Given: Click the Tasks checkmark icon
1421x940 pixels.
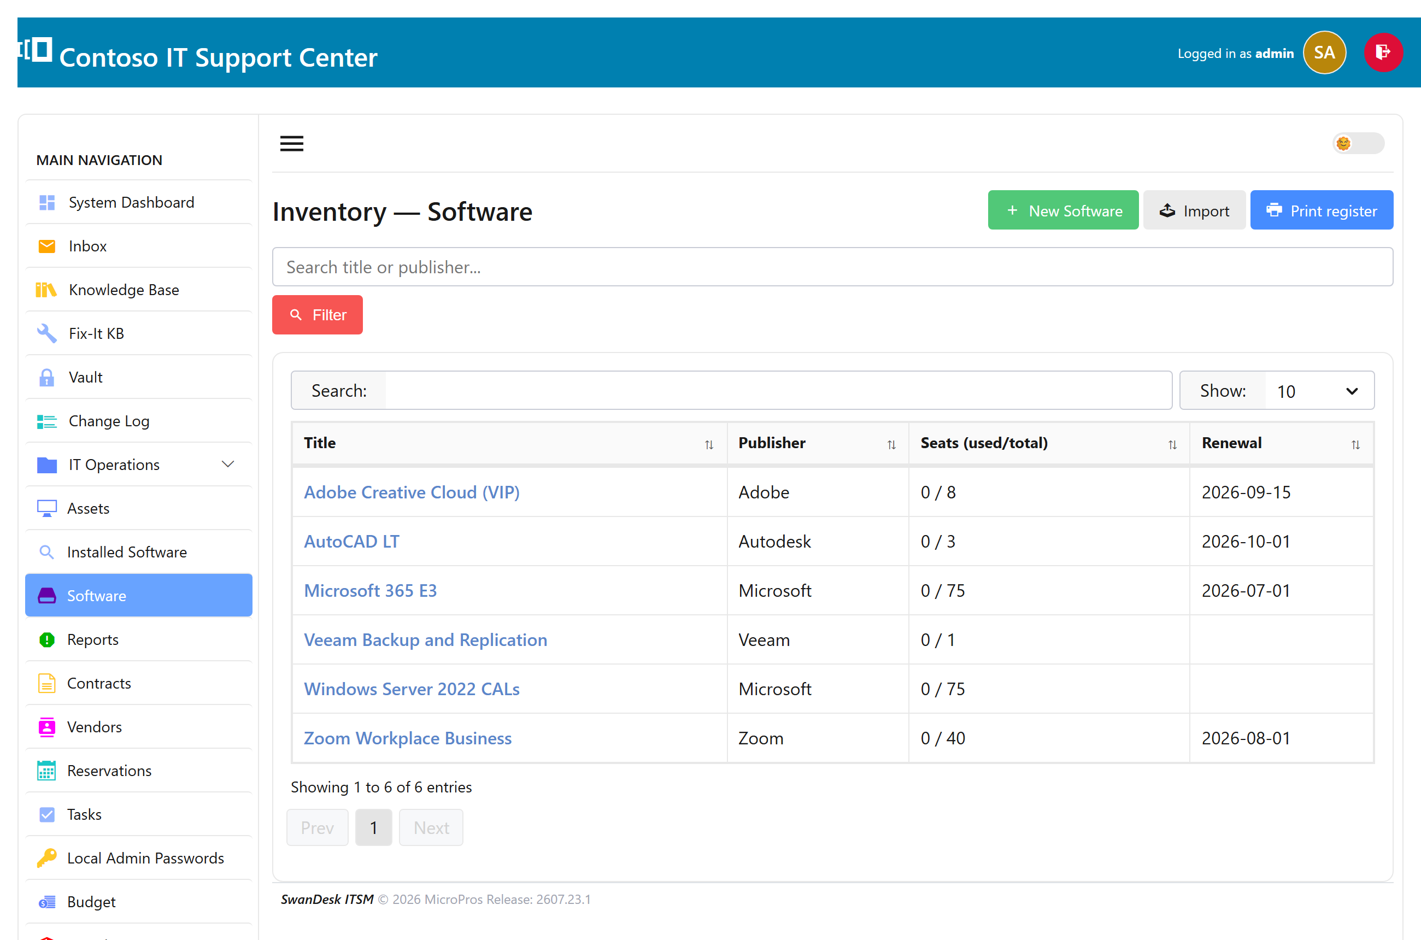Looking at the screenshot, I should click(47, 815).
